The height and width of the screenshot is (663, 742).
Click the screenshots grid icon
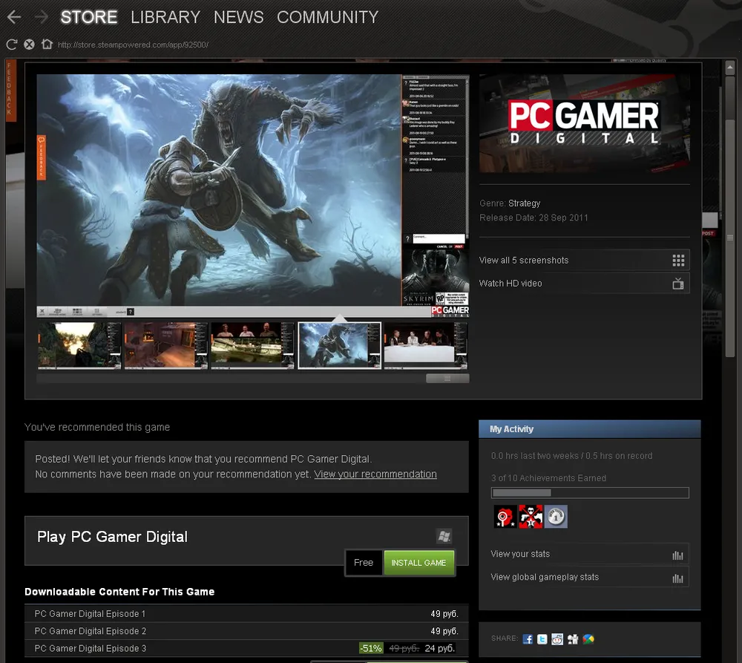coord(677,261)
